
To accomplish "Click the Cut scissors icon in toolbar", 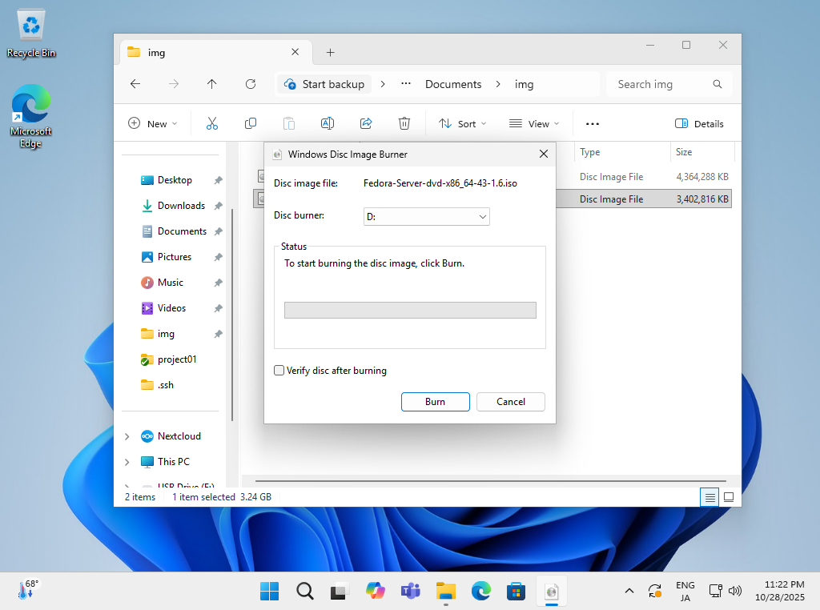I will point(212,123).
